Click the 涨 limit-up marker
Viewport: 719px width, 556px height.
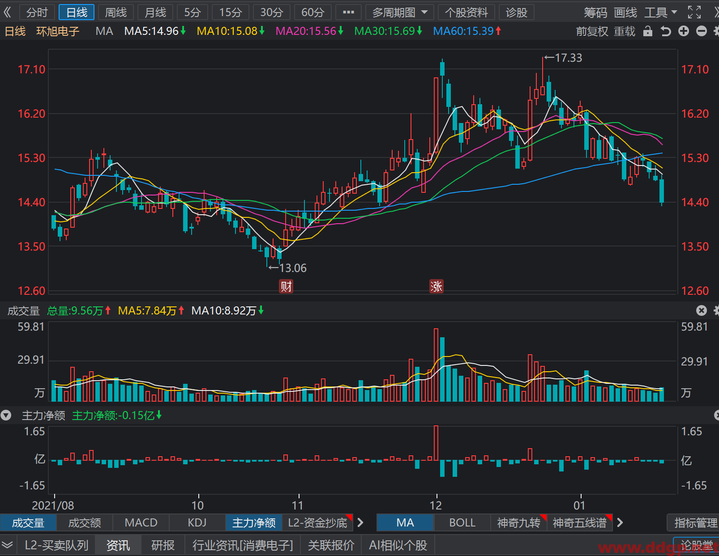(437, 286)
